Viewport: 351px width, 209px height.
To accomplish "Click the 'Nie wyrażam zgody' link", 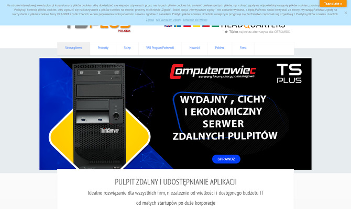I will pyautogui.click(x=168, y=20).
